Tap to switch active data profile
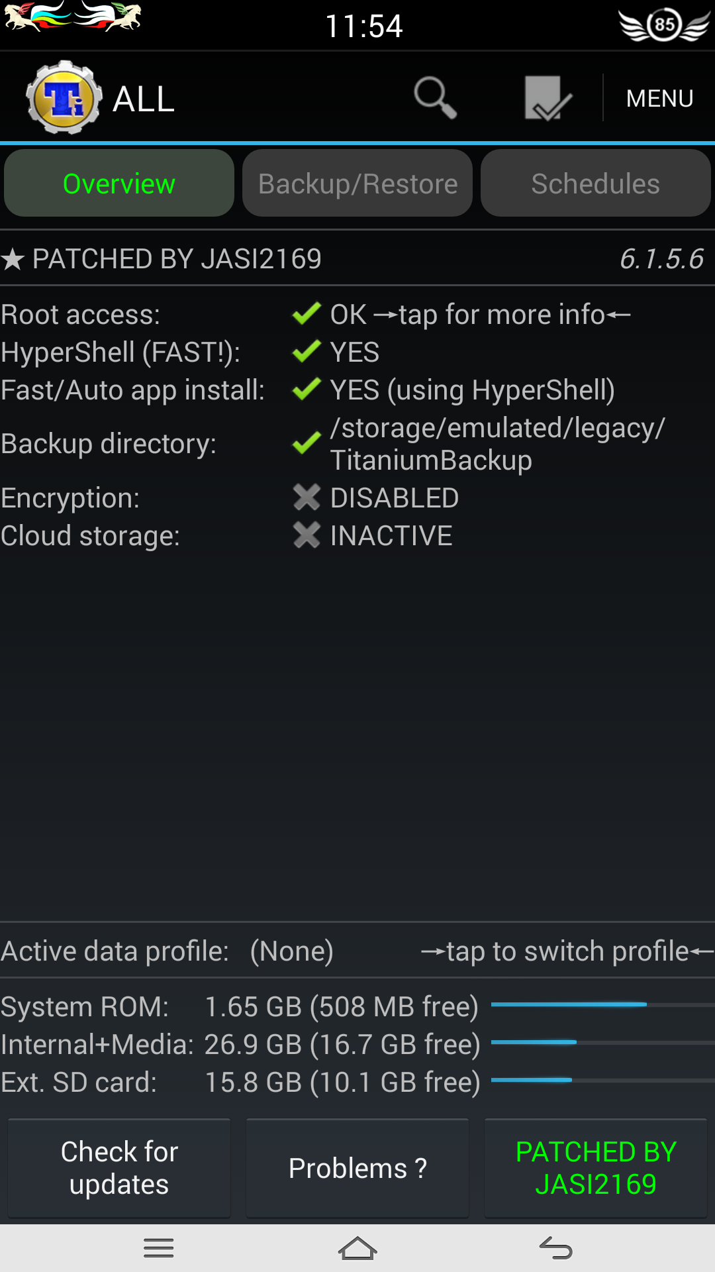This screenshot has width=715, height=1272. click(567, 951)
